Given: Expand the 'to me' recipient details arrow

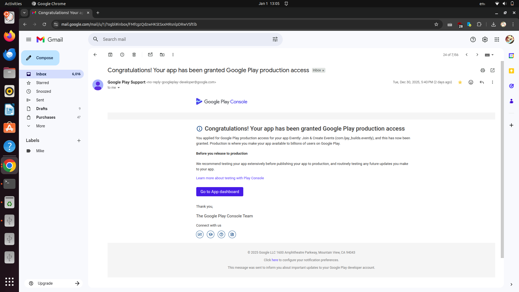Looking at the screenshot, I should (118, 88).
